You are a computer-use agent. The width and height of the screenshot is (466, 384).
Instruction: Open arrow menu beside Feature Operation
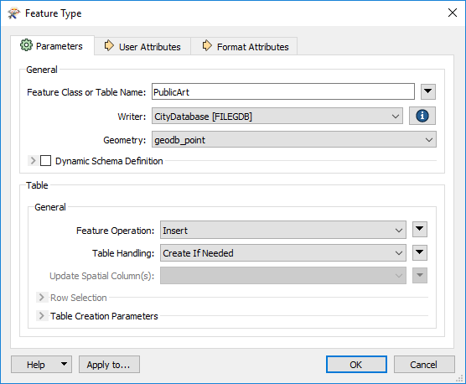420,230
